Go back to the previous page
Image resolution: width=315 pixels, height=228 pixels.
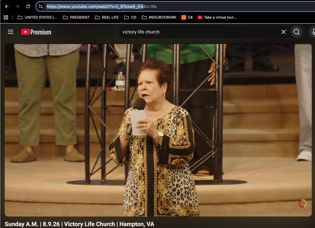(x=7, y=6)
